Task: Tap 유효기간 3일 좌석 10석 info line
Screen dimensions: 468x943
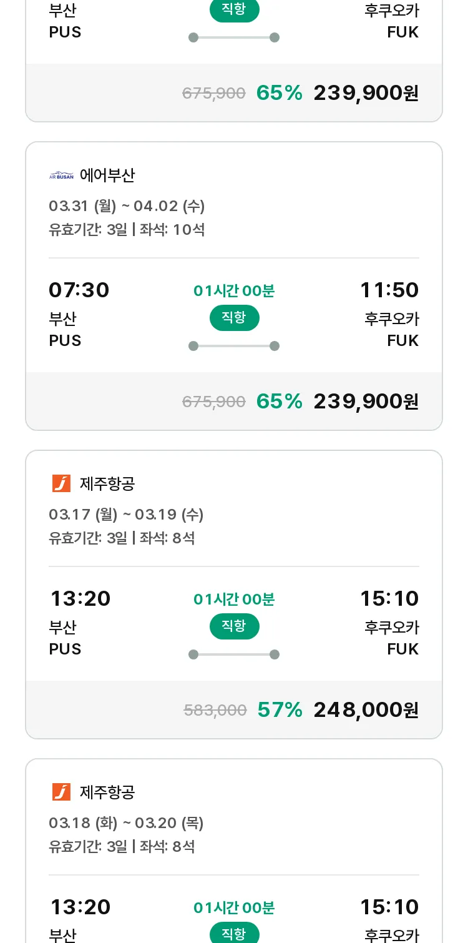Action: pyautogui.click(x=127, y=230)
